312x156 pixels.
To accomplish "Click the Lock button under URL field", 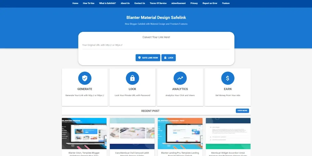I will pos(168,58).
